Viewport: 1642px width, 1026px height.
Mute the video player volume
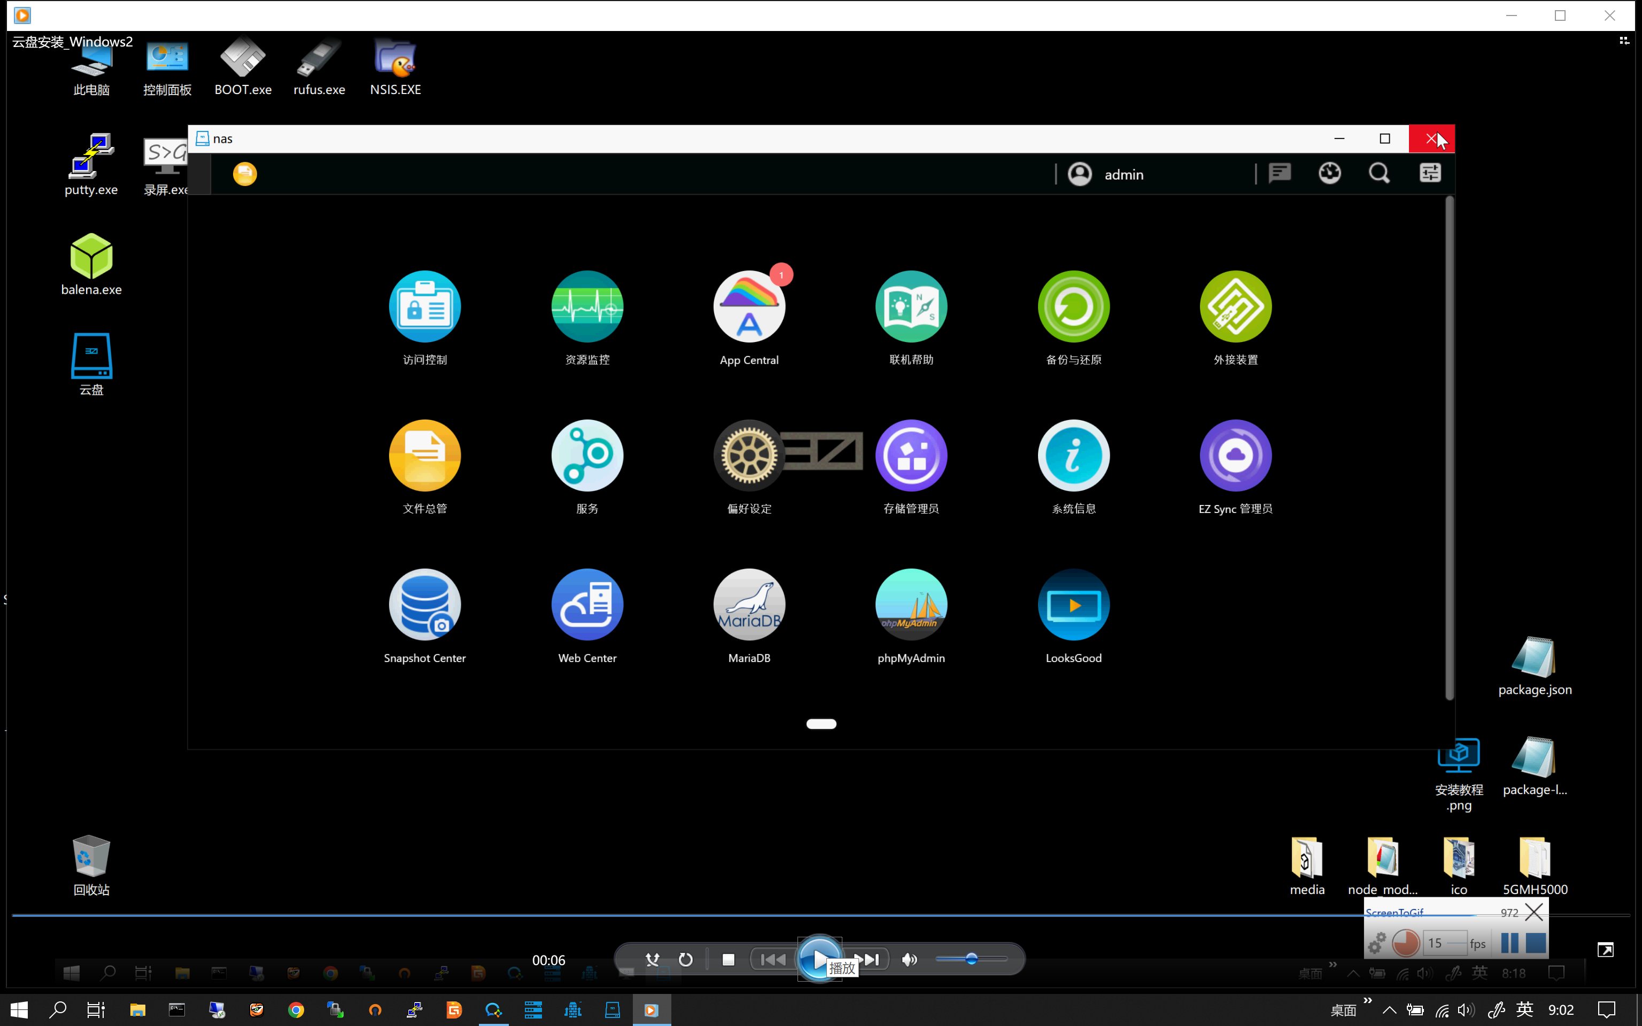909,960
